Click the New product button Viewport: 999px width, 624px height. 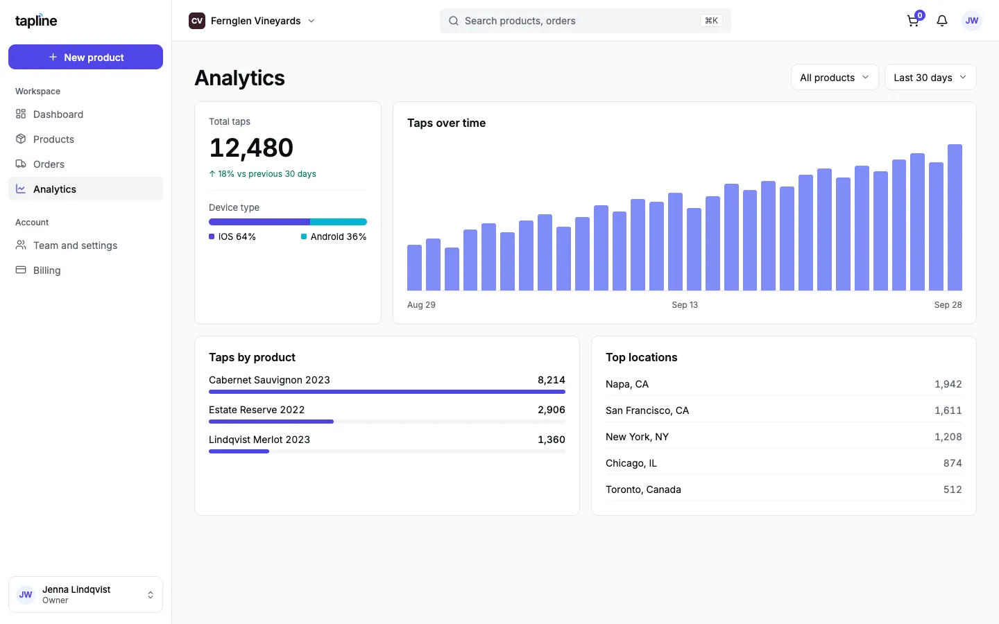(x=85, y=57)
